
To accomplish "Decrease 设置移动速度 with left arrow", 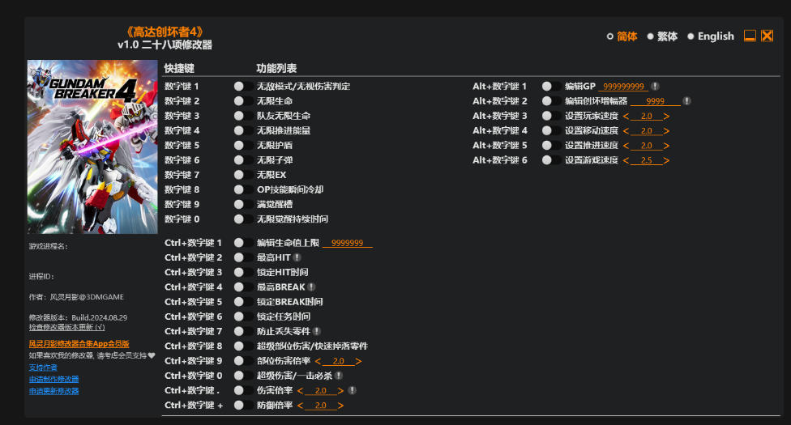I will [x=626, y=131].
